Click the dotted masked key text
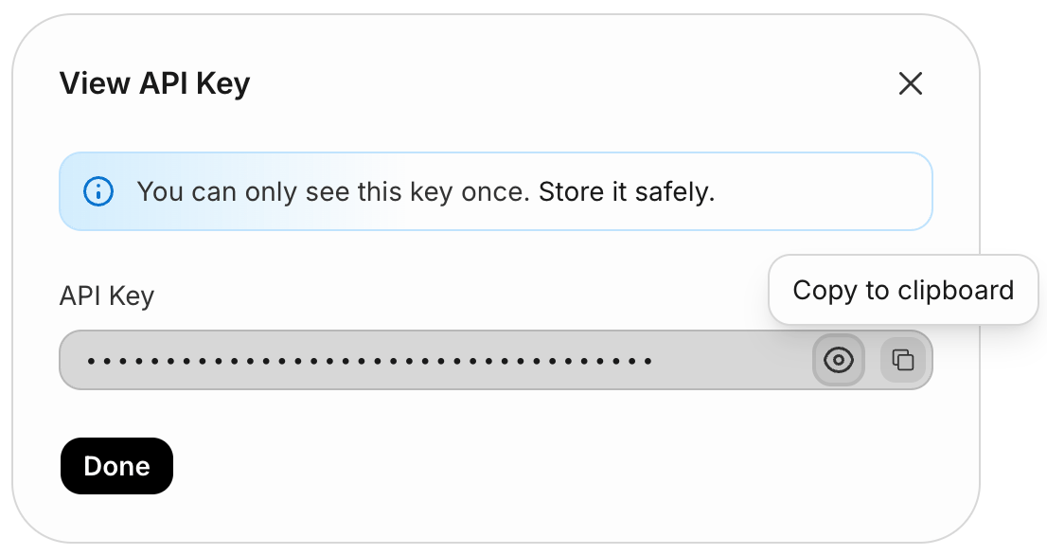Viewport: 1047px width, 555px height. click(x=369, y=361)
